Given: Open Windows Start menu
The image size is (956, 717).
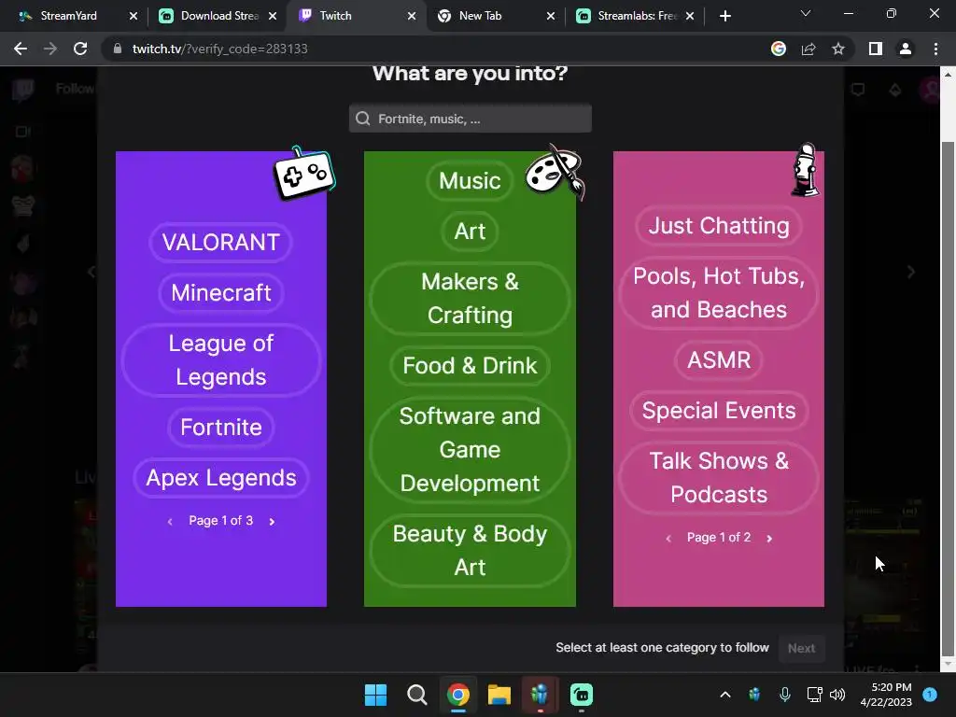Looking at the screenshot, I should tap(375, 695).
